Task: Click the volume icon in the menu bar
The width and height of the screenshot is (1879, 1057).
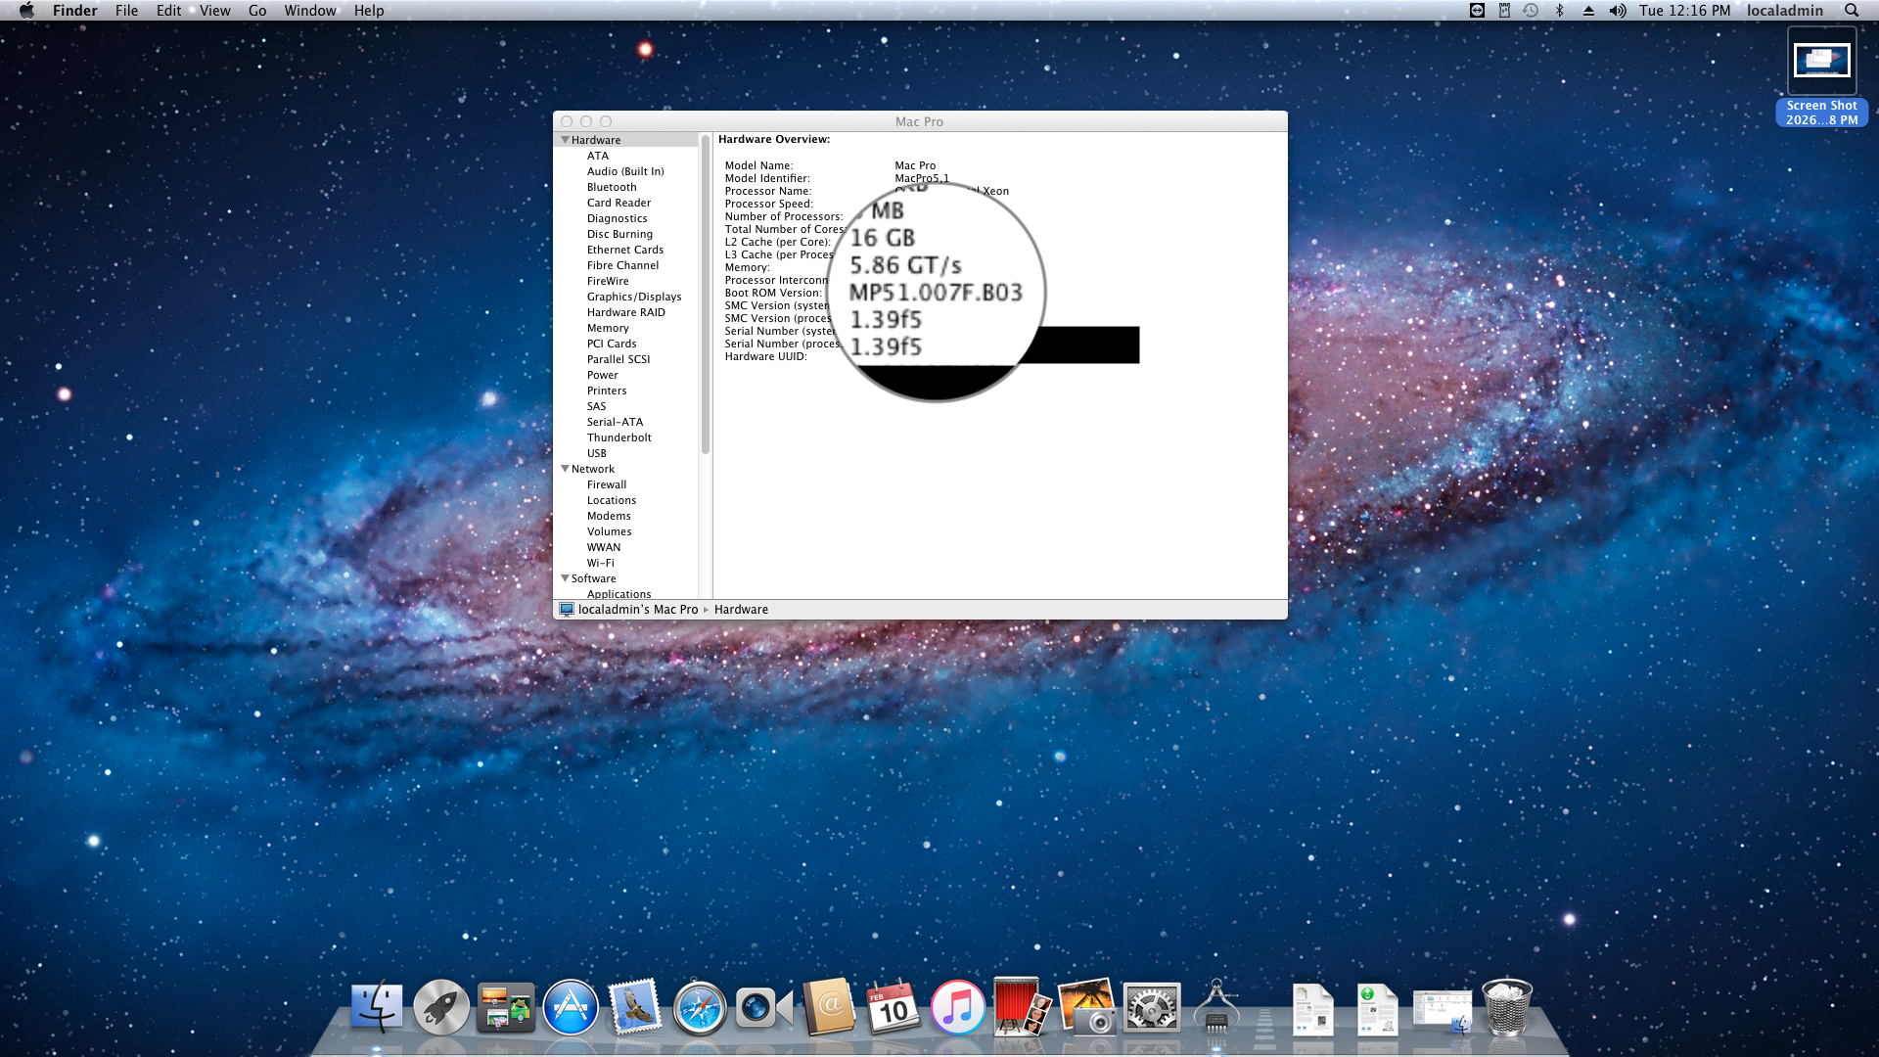Action: point(1618,11)
